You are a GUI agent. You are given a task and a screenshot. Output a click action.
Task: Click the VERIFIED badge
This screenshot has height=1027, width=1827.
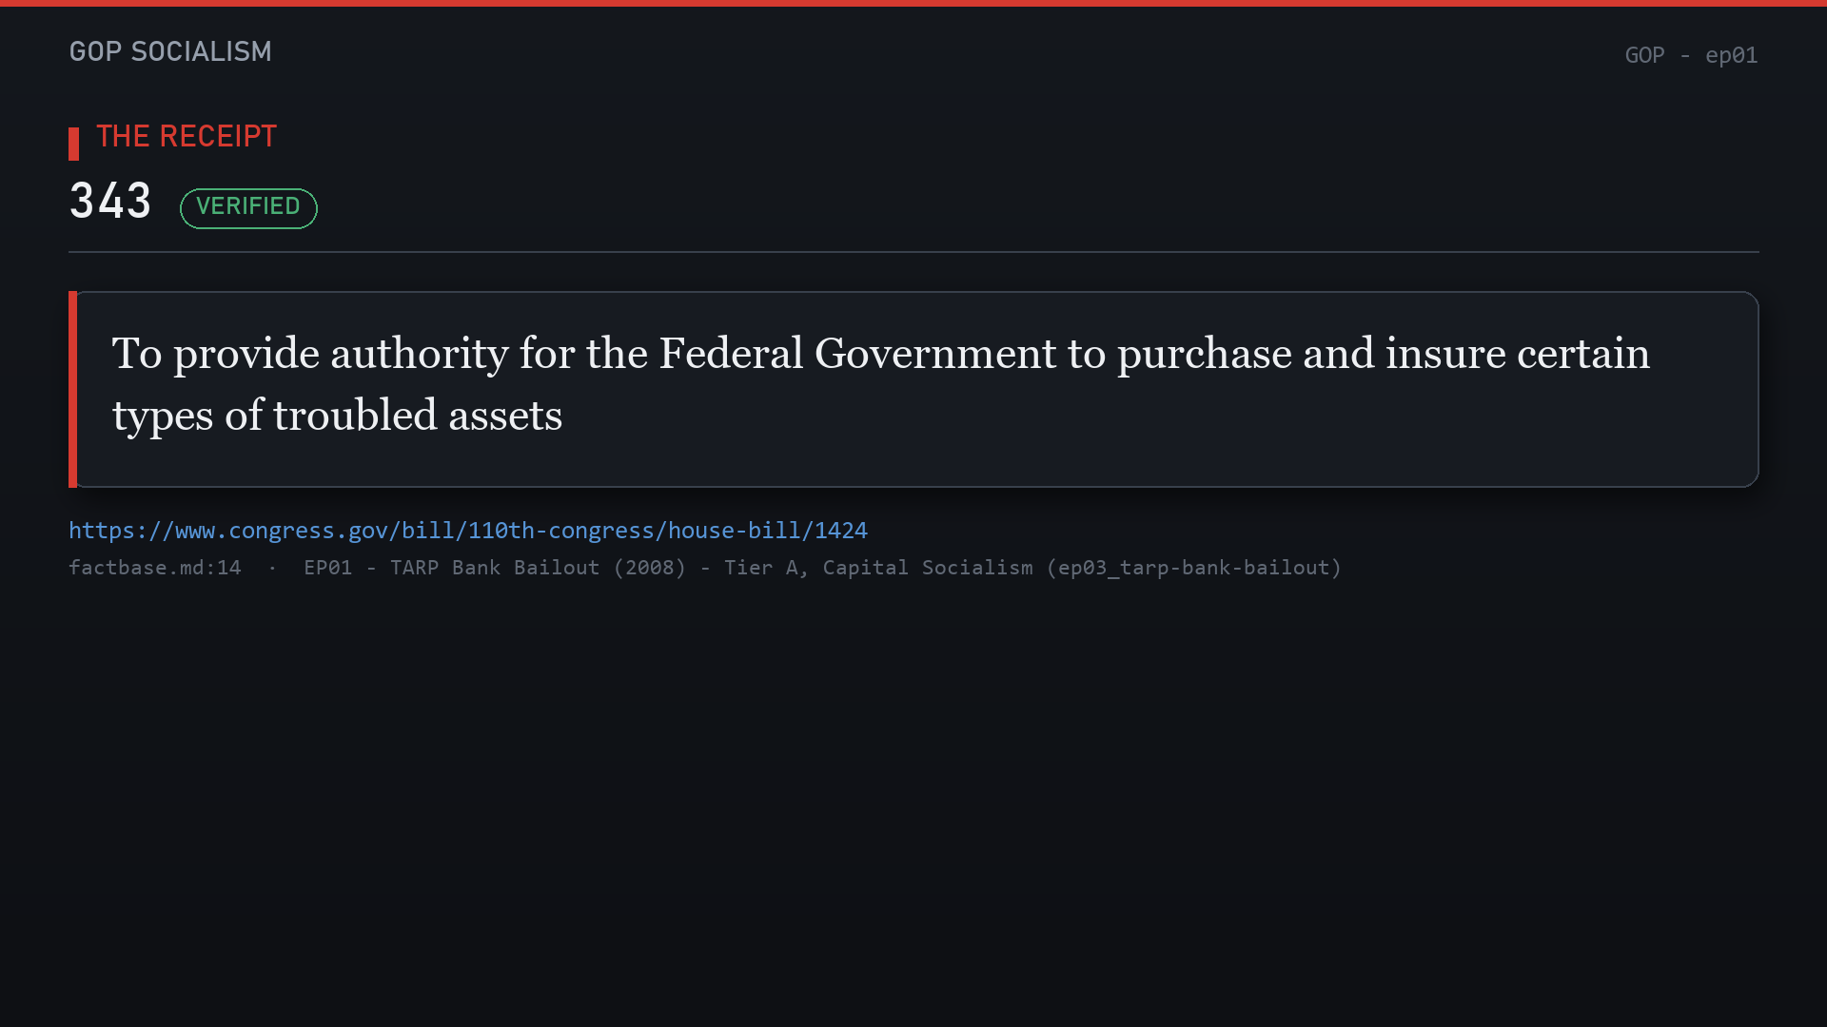248,207
